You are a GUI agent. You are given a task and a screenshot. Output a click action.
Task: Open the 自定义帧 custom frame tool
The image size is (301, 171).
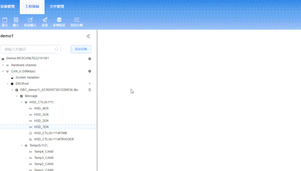[x=77, y=22]
